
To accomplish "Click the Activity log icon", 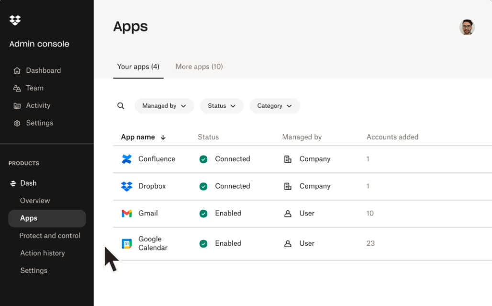I will click(x=17, y=105).
